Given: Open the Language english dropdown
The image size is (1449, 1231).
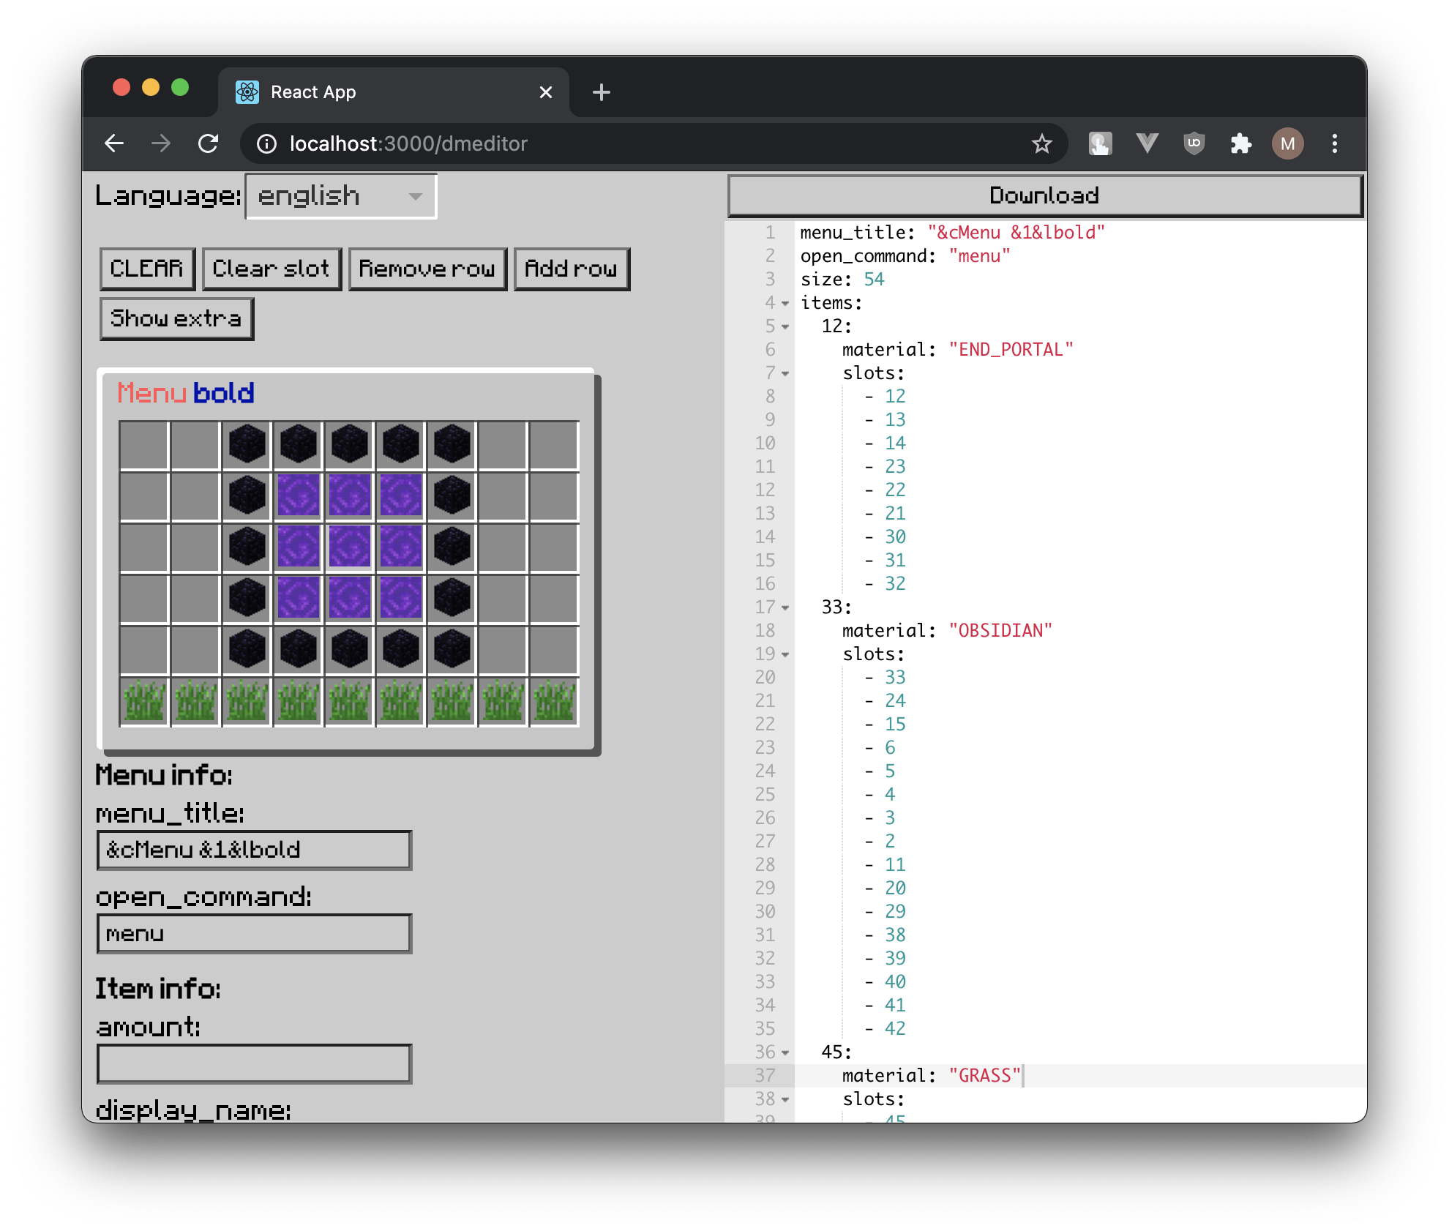Looking at the screenshot, I should (341, 196).
